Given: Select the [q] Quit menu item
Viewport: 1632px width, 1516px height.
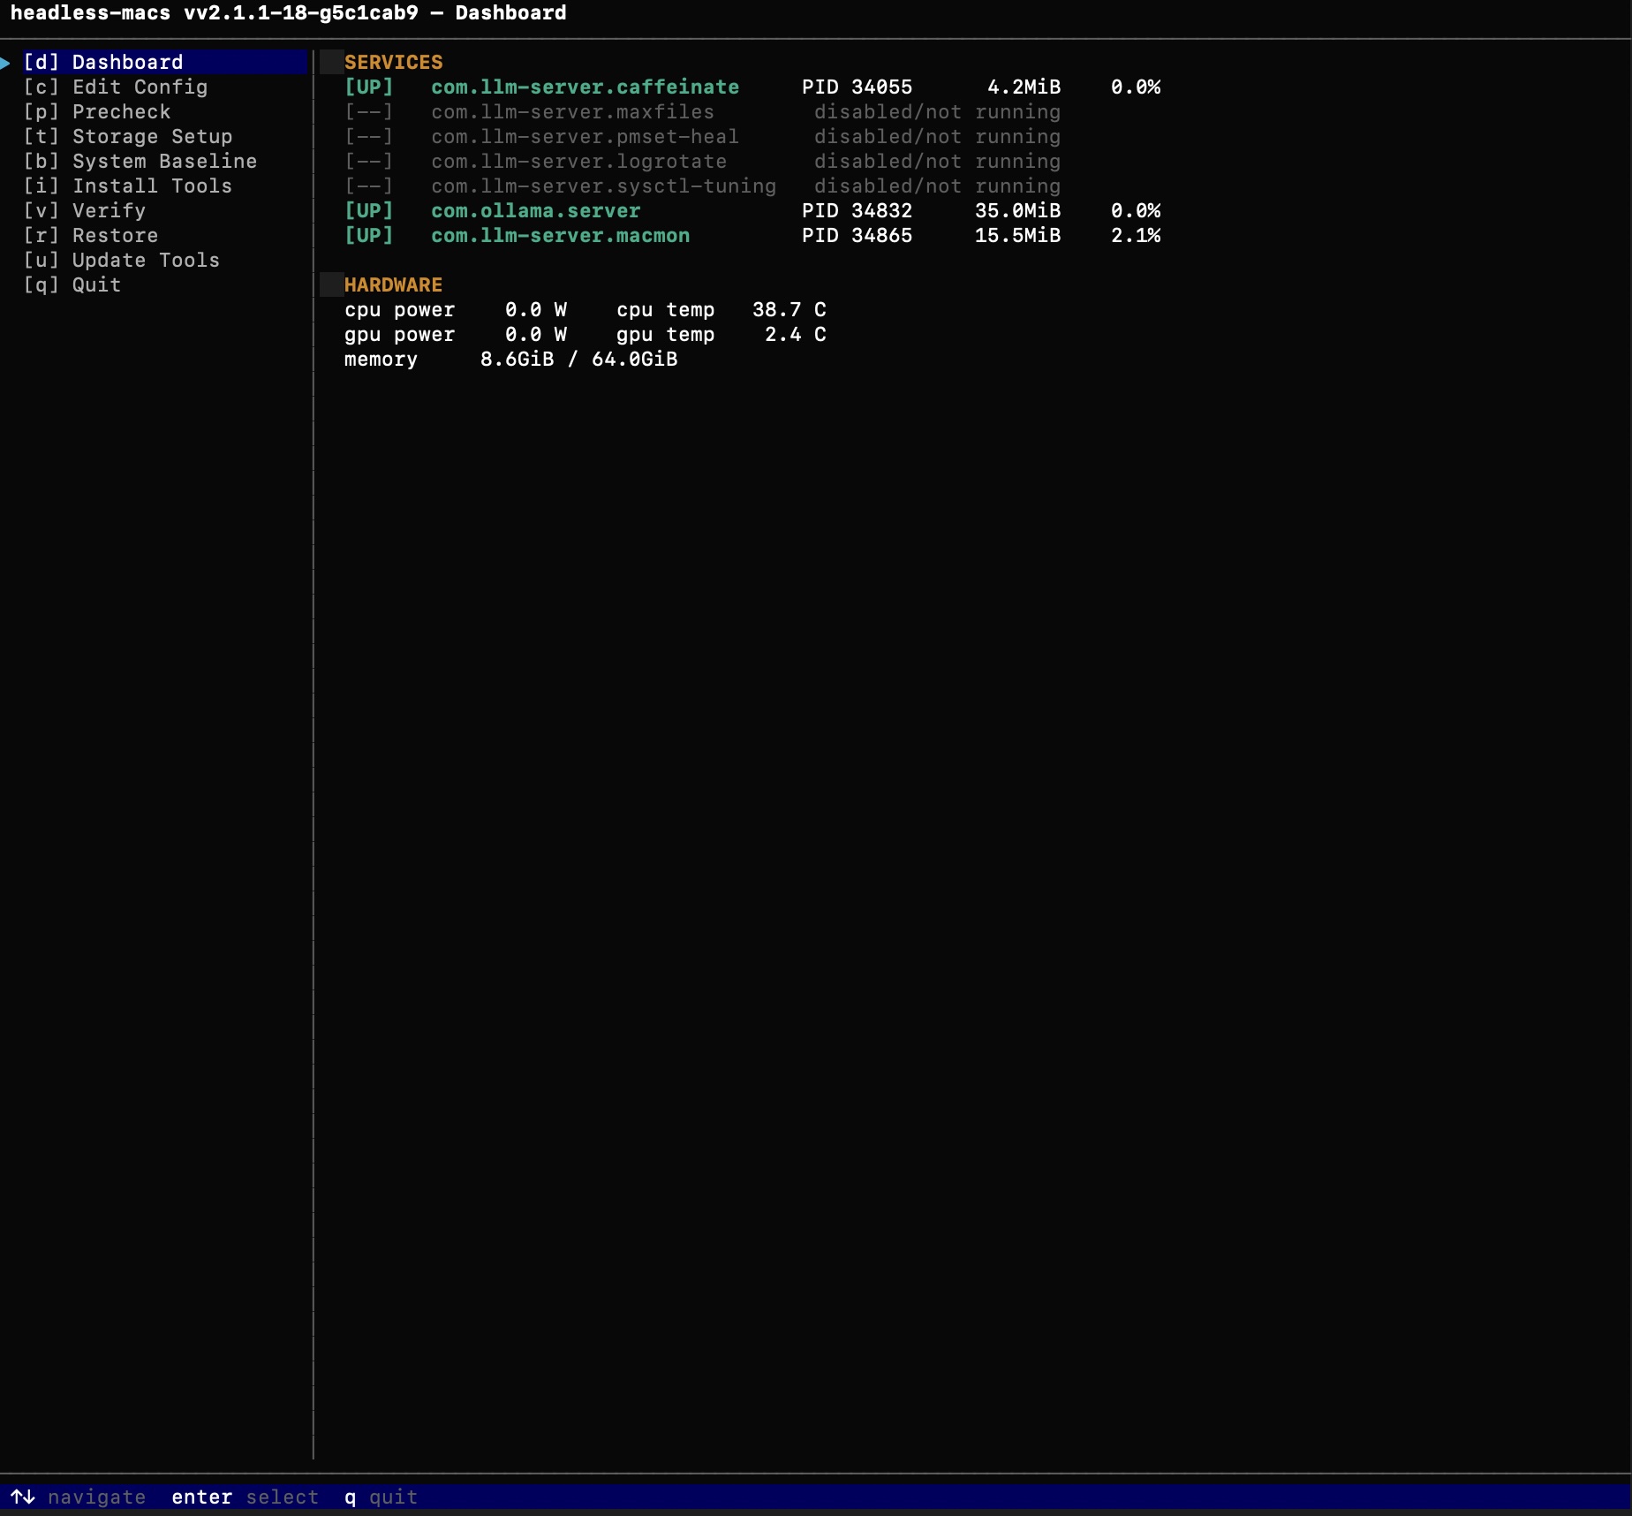Looking at the screenshot, I should click(x=72, y=284).
